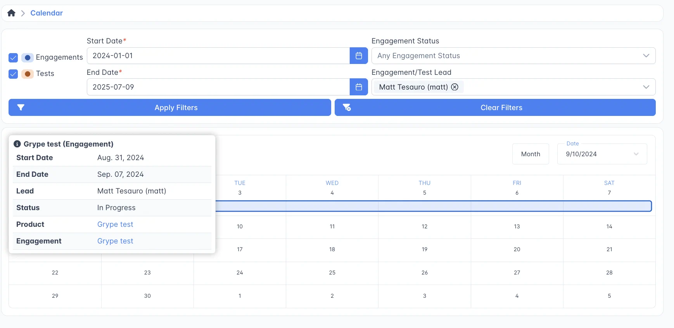
Task: Open the Grype test Engagement link
Action: pos(115,241)
